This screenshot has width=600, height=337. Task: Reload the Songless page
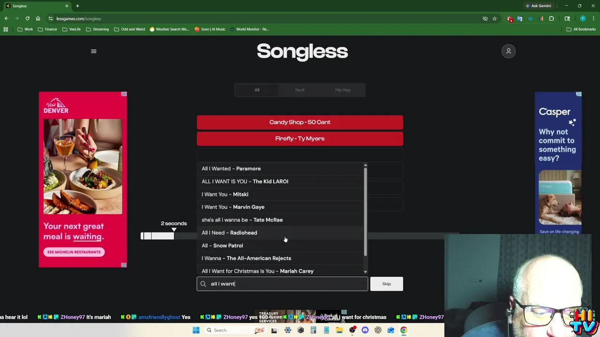pos(27,19)
